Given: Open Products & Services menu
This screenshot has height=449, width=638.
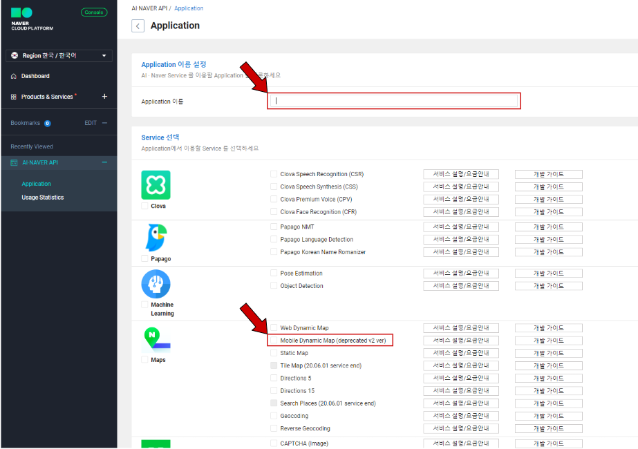Looking at the screenshot, I should pos(47,97).
